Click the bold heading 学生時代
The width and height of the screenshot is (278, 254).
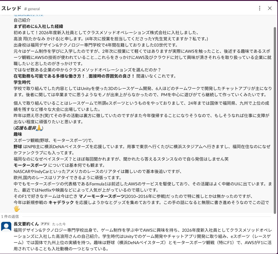point(22,82)
